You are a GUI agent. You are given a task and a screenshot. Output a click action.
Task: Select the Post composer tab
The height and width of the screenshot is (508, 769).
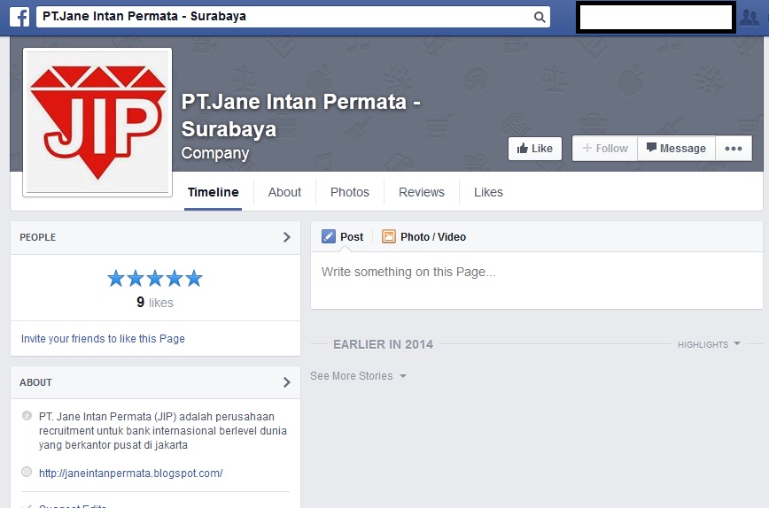342,236
